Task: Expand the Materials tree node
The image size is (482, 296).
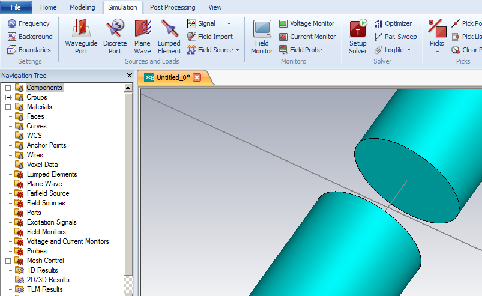Action: pos(8,107)
